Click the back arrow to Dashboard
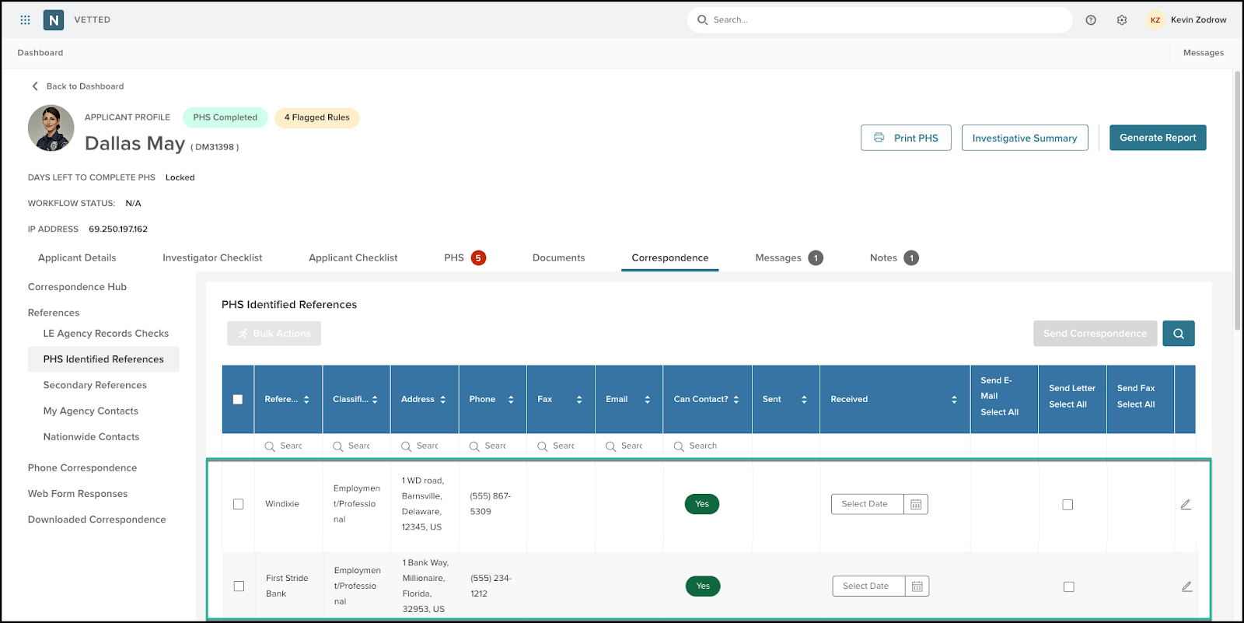The width and height of the screenshot is (1244, 623). click(x=35, y=86)
